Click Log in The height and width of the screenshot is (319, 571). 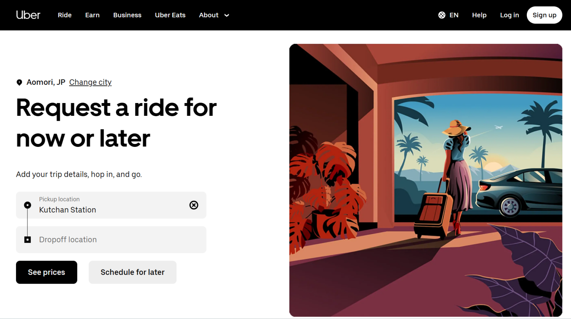[x=509, y=15]
